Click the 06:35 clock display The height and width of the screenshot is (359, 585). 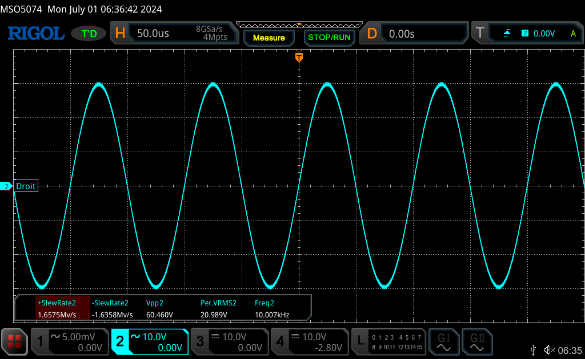[570, 350]
